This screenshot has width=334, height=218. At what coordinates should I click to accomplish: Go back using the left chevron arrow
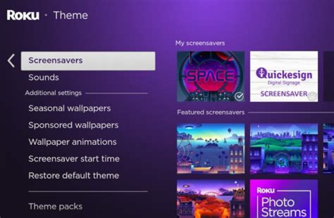(x=11, y=61)
